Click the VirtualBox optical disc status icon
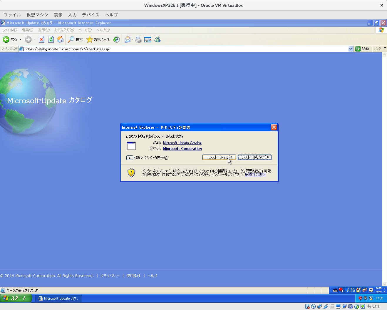387x310 pixels. (314, 306)
